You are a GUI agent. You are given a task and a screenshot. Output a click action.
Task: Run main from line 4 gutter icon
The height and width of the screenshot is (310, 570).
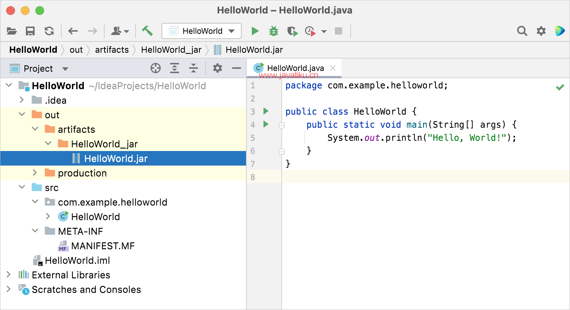tap(266, 124)
